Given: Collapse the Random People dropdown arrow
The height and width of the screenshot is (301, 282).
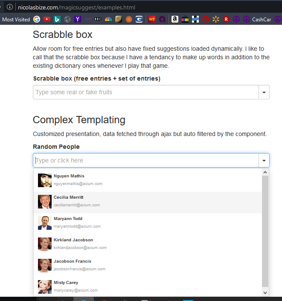Looking at the screenshot, I should tap(264, 161).
